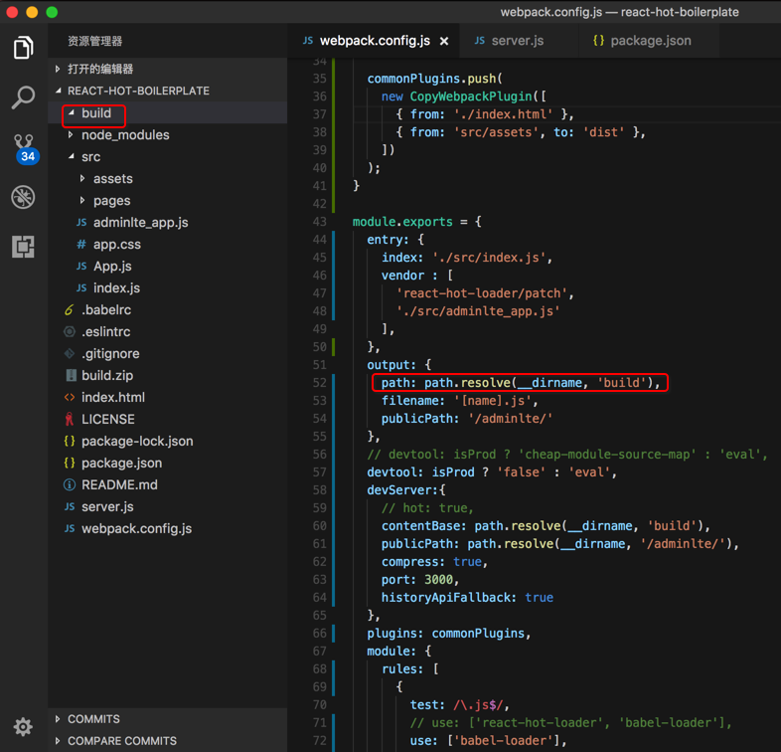781x752 pixels.
Task: Open the Debug view icon
Action: pos(23,196)
